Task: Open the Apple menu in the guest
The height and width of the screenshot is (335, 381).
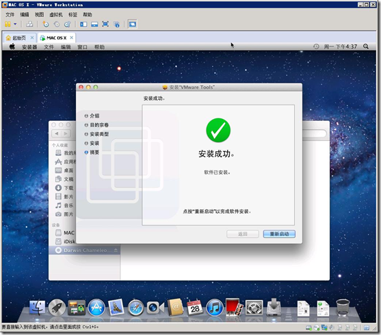Action: (x=12, y=46)
